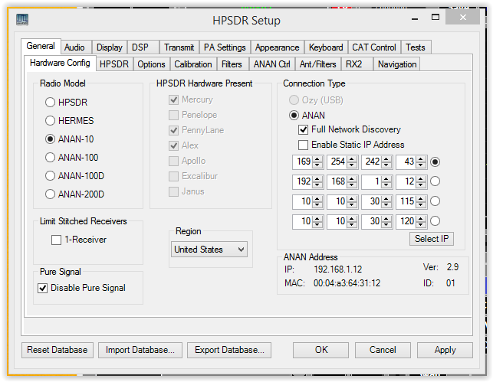Click the firmware version value 2.9
The height and width of the screenshot is (382, 493).
pos(453,267)
